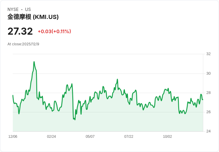Image resolution: width=219 pixels, height=152 pixels.
Task: Click the 26 price axis label
Action: [208, 112]
